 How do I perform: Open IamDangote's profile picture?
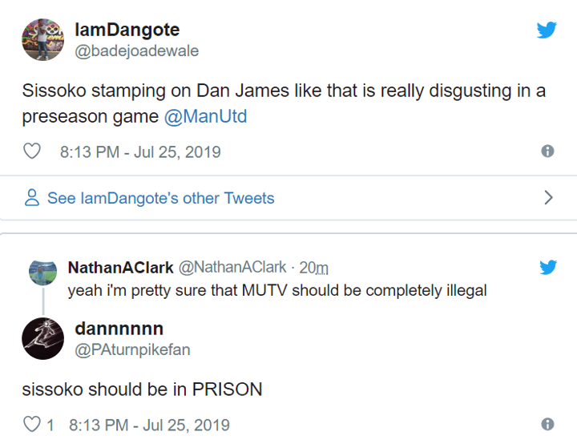pyautogui.click(x=42, y=40)
